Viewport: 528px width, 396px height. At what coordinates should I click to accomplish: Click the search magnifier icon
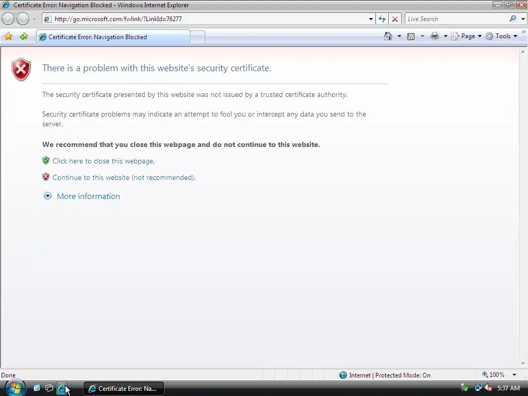click(x=513, y=19)
